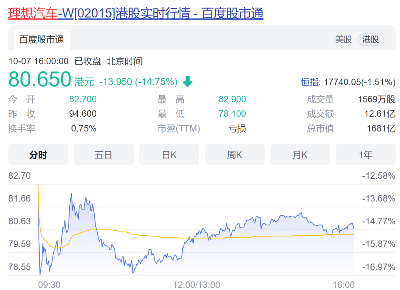Click the change value -13.950 (-14.75%)
The height and width of the screenshot is (290, 400).
coord(138,82)
